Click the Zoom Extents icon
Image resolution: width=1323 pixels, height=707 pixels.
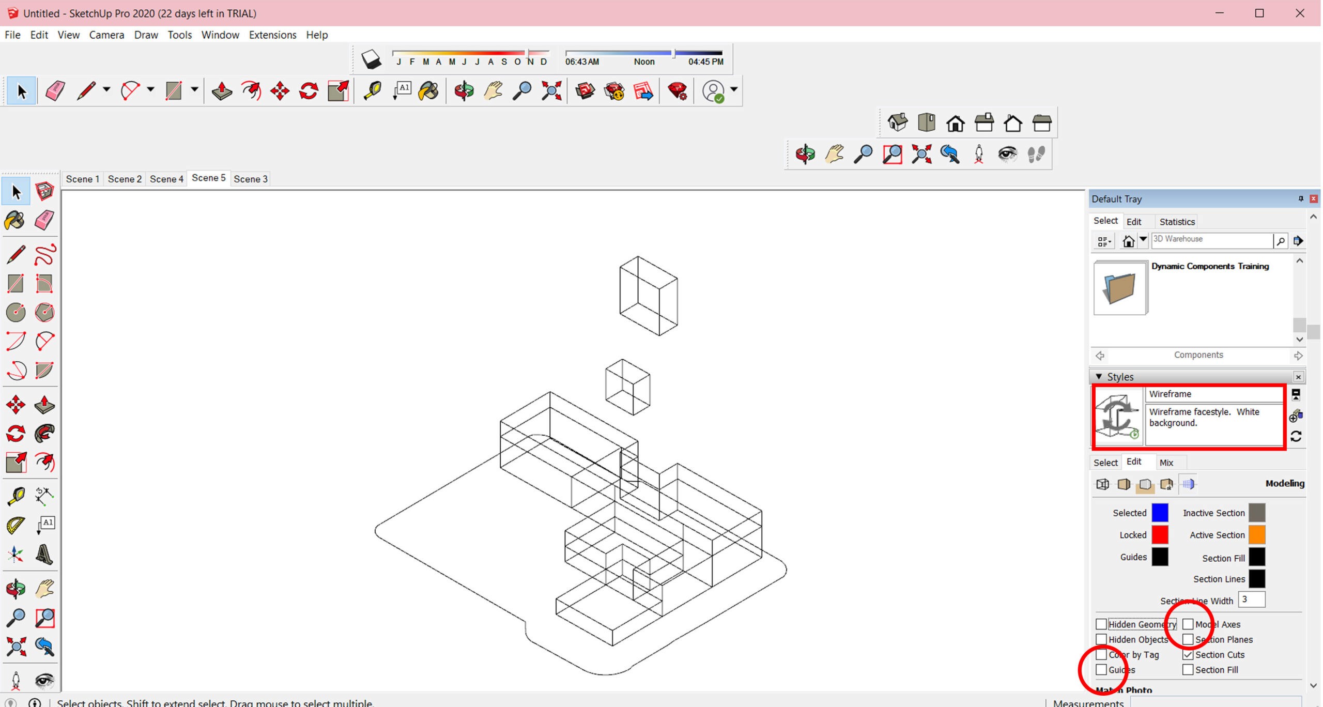click(551, 91)
